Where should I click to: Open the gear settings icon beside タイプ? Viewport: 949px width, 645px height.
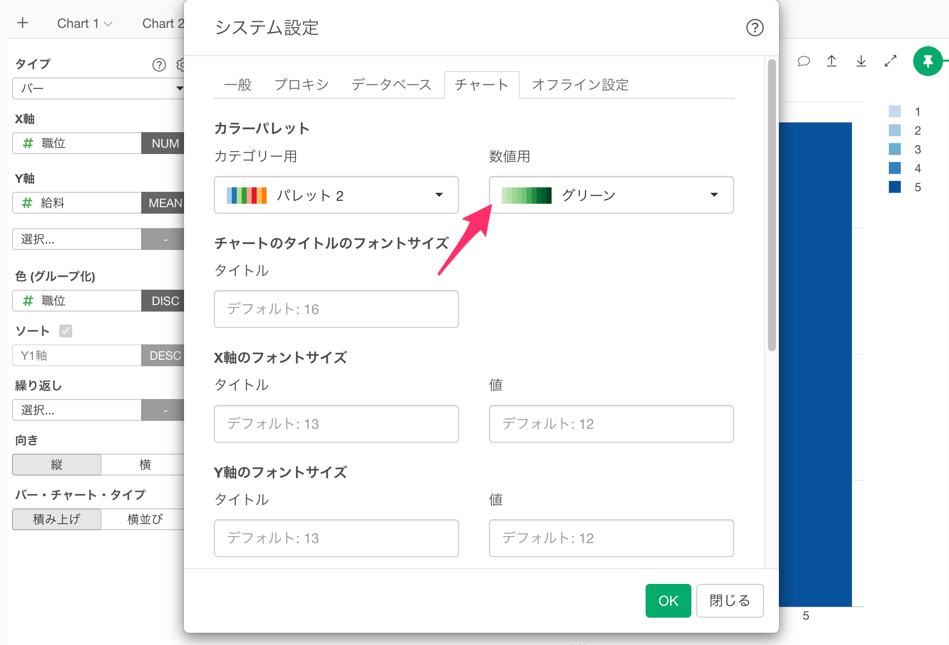[x=181, y=65]
